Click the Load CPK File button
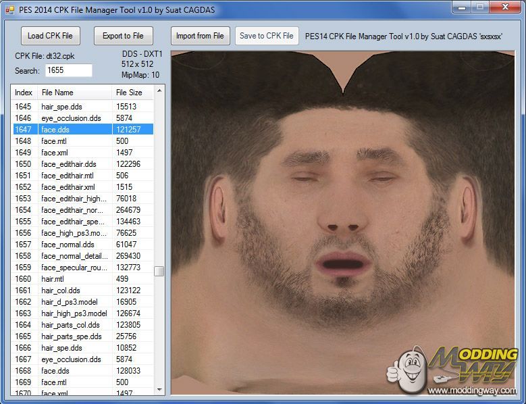Viewport: 526px width, 404px height. pyautogui.click(x=50, y=36)
